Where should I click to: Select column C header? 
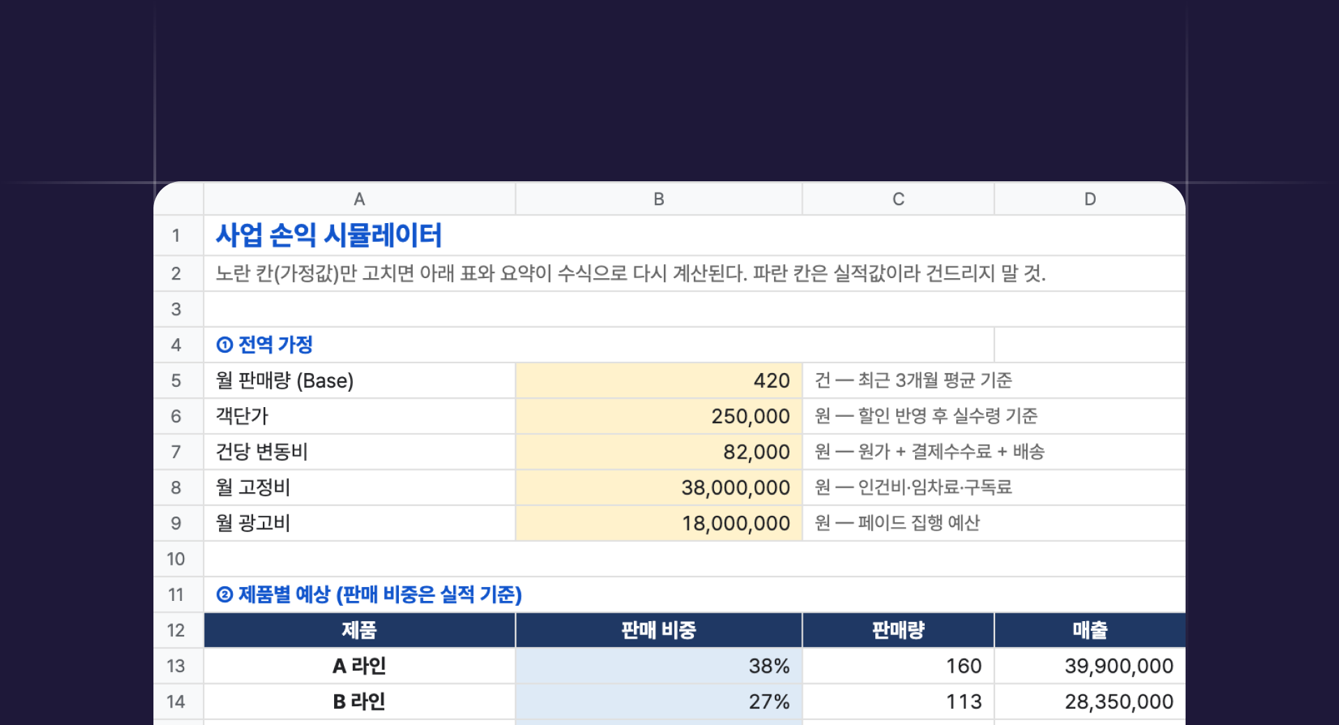click(898, 199)
